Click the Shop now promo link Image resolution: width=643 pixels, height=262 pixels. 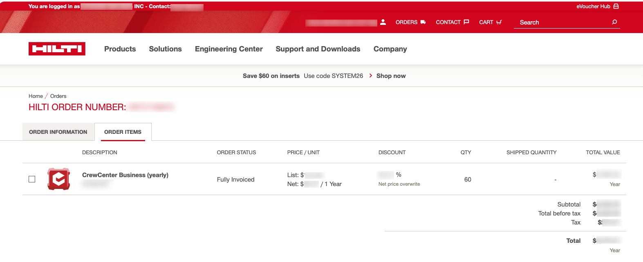(391, 76)
